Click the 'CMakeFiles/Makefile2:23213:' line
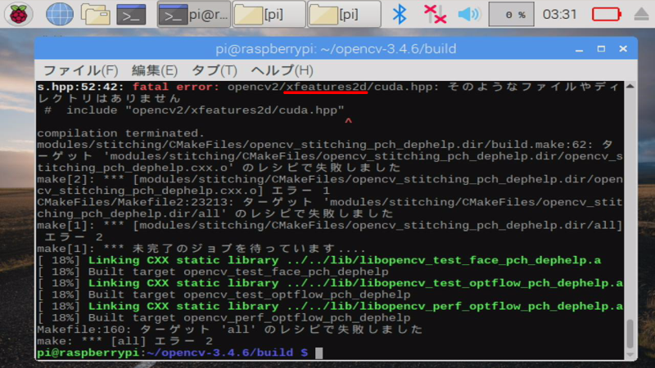This screenshot has height=368, width=655. [x=330, y=209]
